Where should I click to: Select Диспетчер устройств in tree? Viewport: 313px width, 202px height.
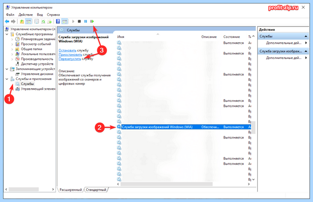point(37,64)
